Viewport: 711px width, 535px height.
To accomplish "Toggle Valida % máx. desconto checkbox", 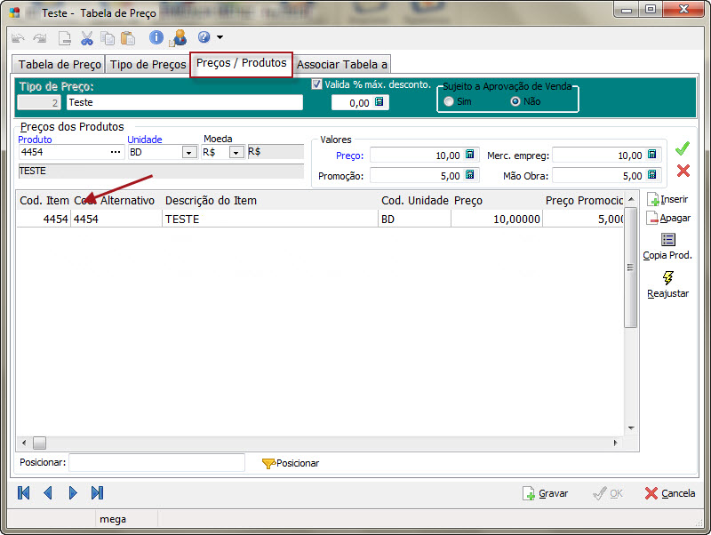I will point(316,84).
